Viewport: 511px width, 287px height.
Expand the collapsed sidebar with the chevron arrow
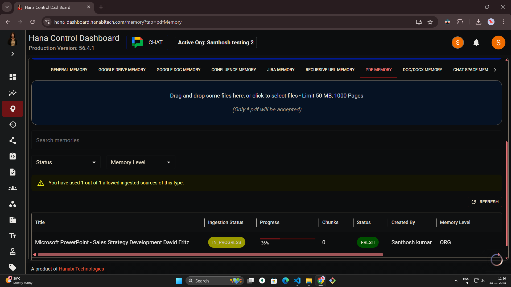click(13, 54)
